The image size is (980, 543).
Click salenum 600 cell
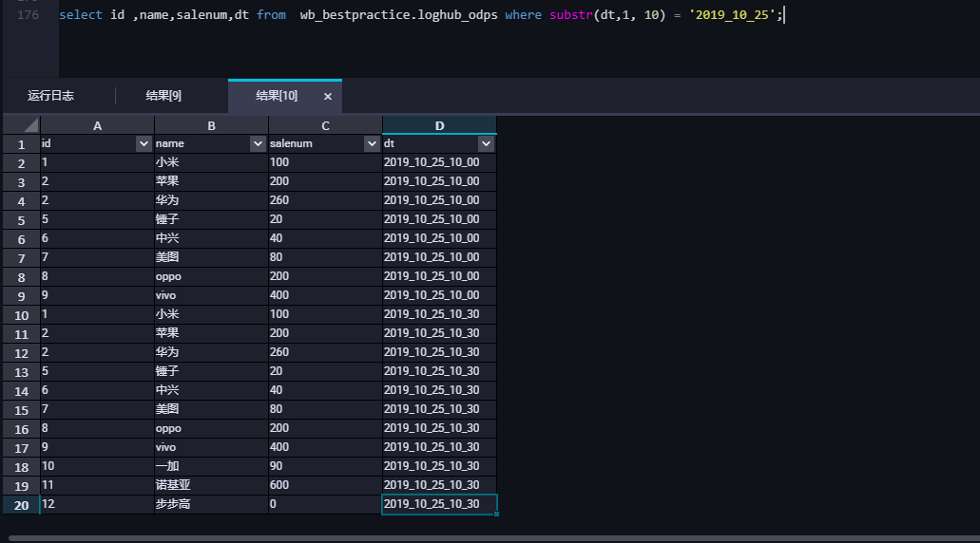pos(325,485)
